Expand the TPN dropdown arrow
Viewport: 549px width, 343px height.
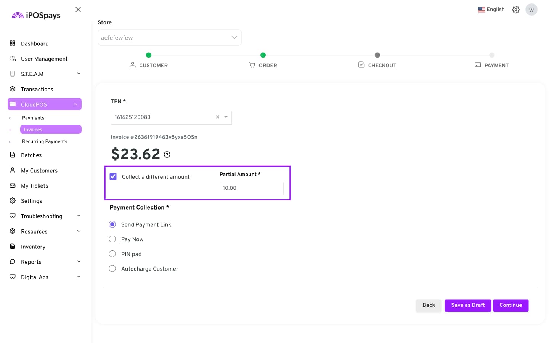coord(226,117)
